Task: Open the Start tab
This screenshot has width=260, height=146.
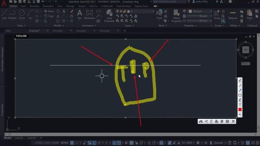Action: [x=8, y=31]
